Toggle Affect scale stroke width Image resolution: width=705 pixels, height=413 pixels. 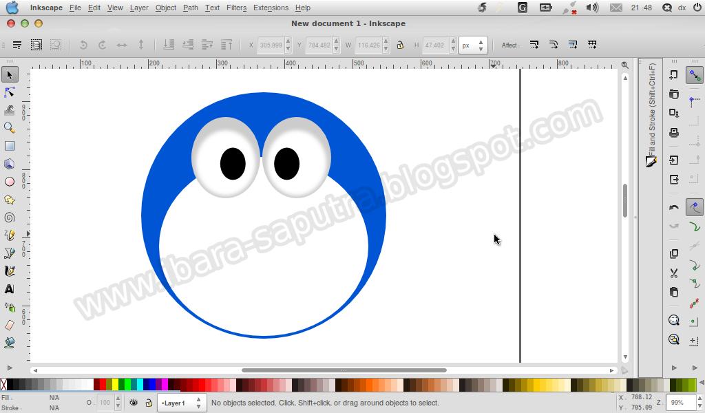pyautogui.click(x=534, y=45)
